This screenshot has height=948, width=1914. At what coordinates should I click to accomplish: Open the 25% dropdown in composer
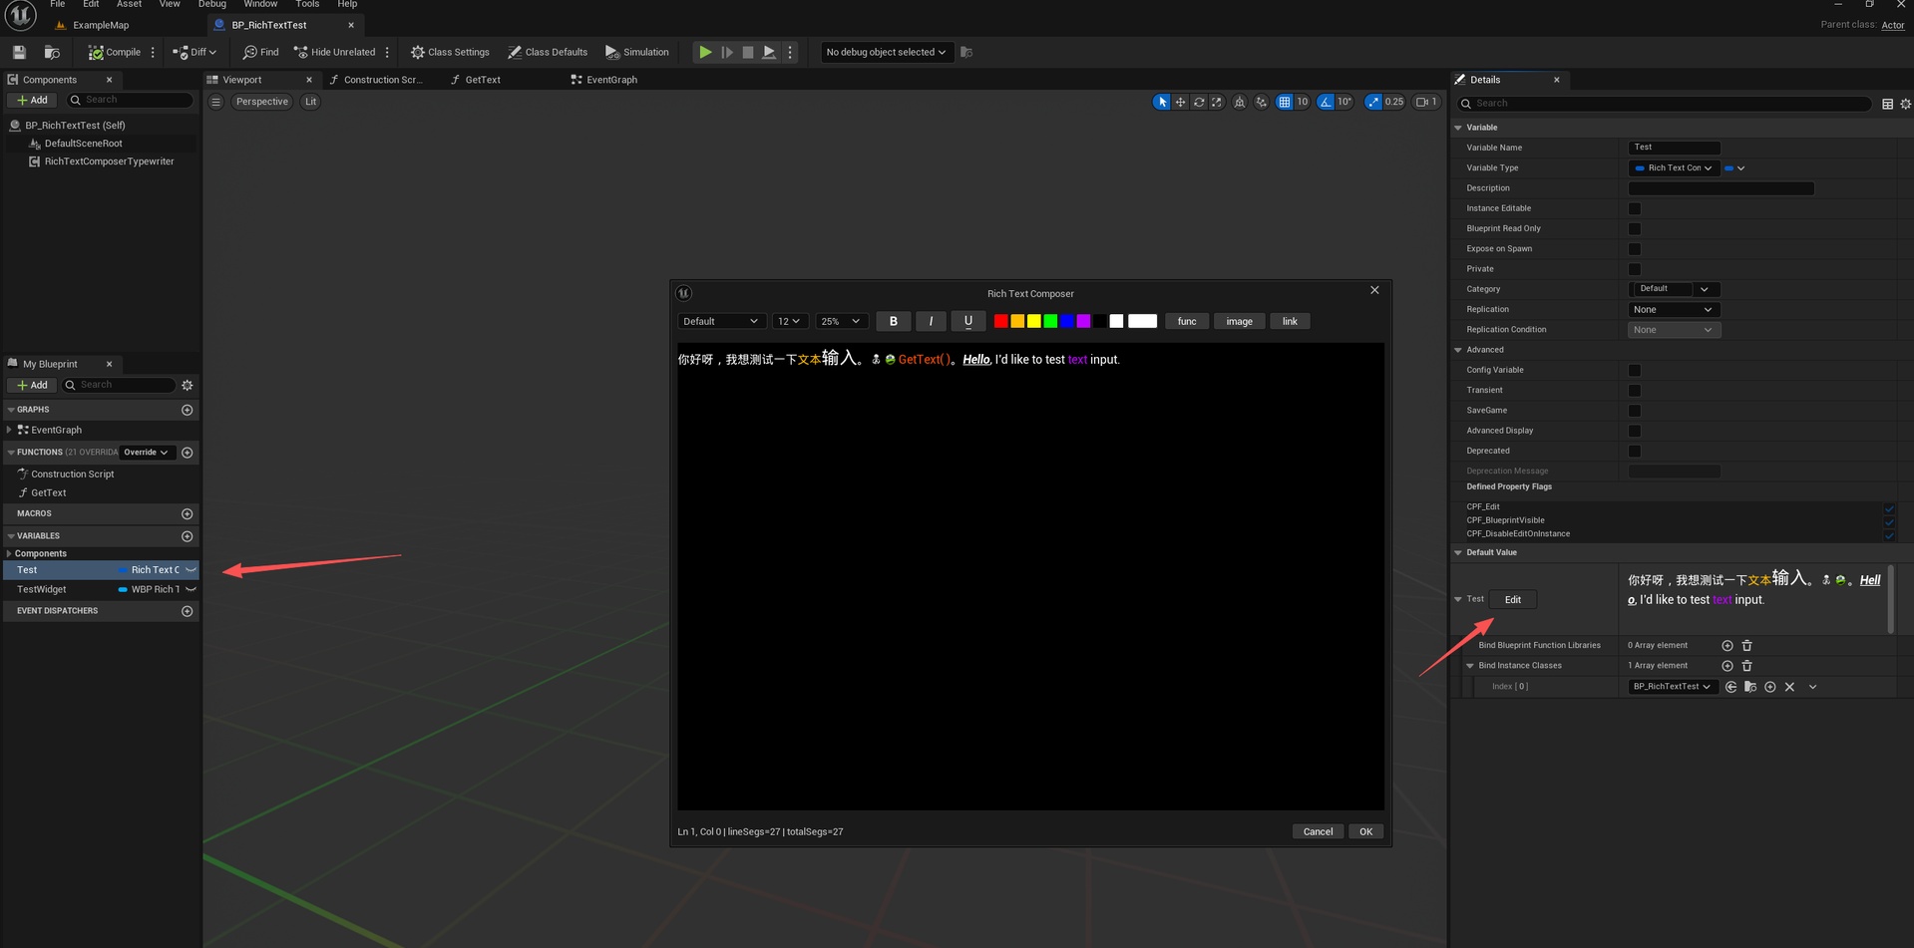coord(841,321)
